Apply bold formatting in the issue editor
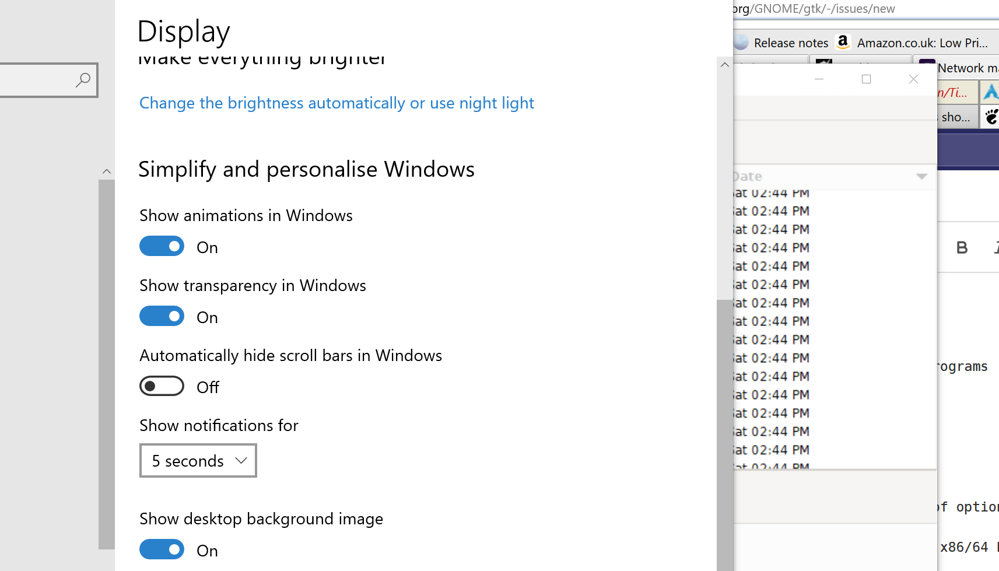The image size is (999, 571). (961, 247)
